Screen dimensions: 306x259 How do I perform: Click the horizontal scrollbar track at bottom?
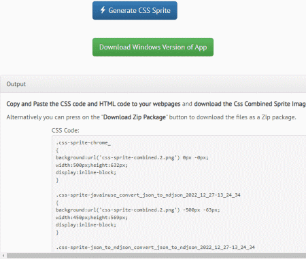point(156,256)
